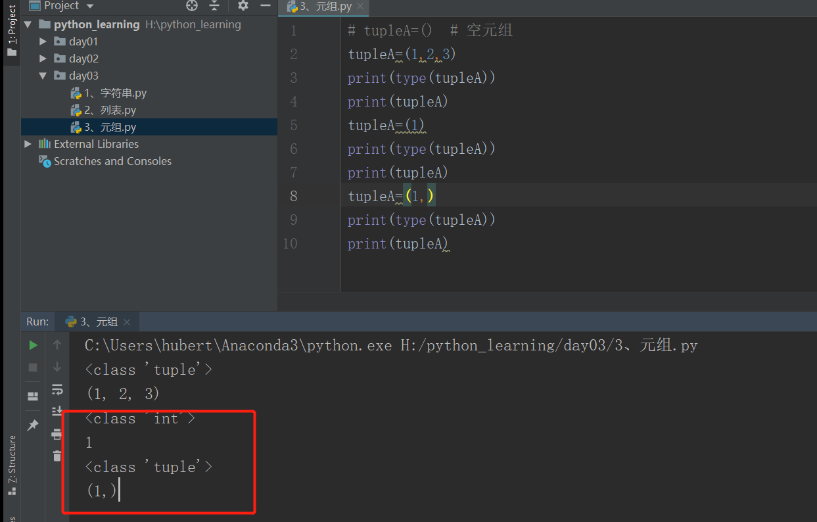Click the Python file icon of 1、字符串.py
The width and height of the screenshot is (817, 522).
pyautogui.click(x=76, y=93)
